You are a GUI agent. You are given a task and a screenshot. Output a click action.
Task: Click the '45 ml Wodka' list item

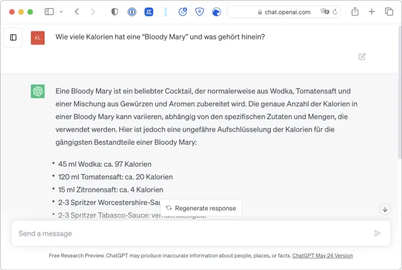[x=105, y=164]
